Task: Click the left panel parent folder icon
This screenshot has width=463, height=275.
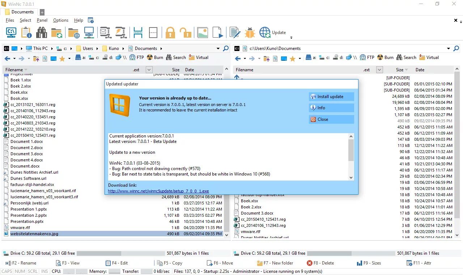Action: 36,58
